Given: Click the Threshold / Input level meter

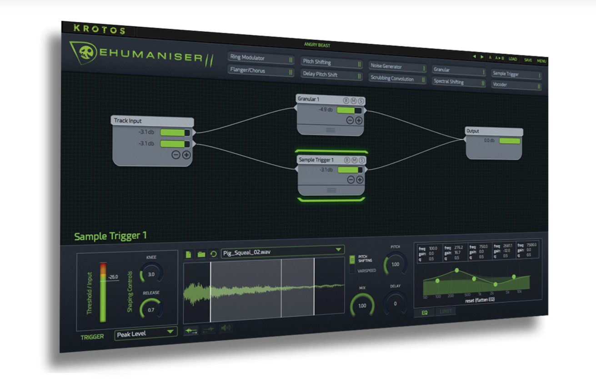Looking at the screenshot, I should 103,293.
